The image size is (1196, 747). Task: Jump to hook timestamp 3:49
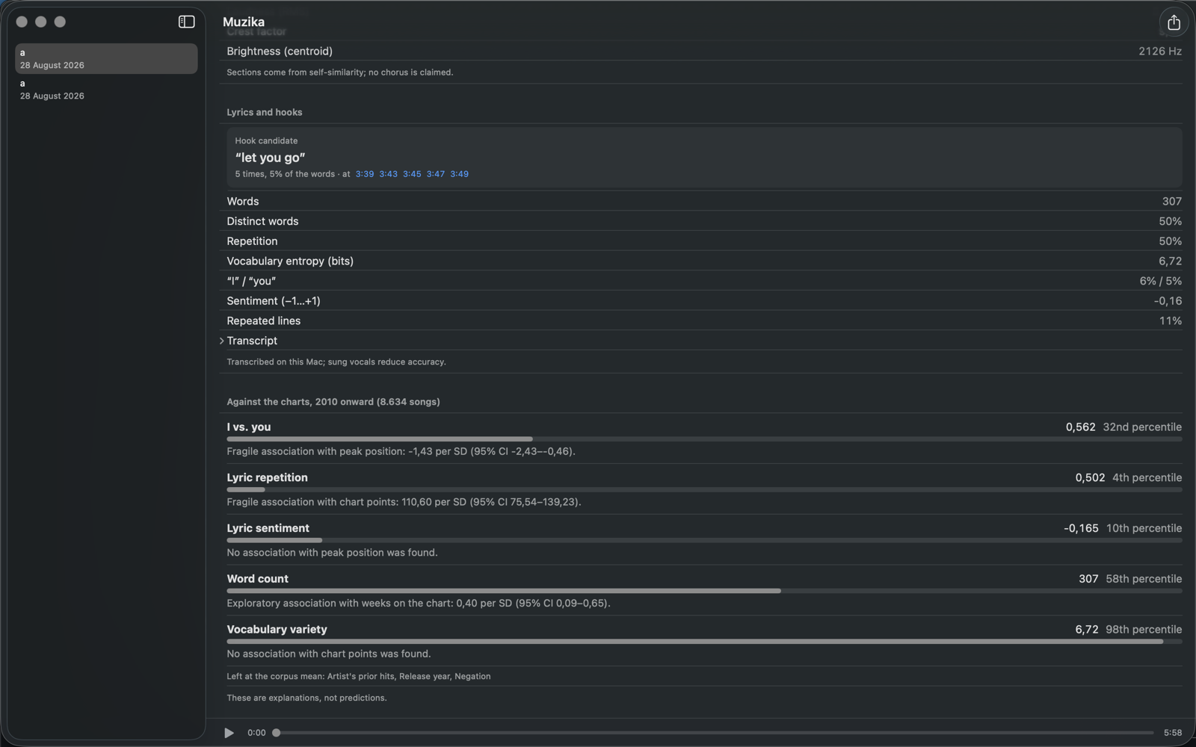(459, 174)
